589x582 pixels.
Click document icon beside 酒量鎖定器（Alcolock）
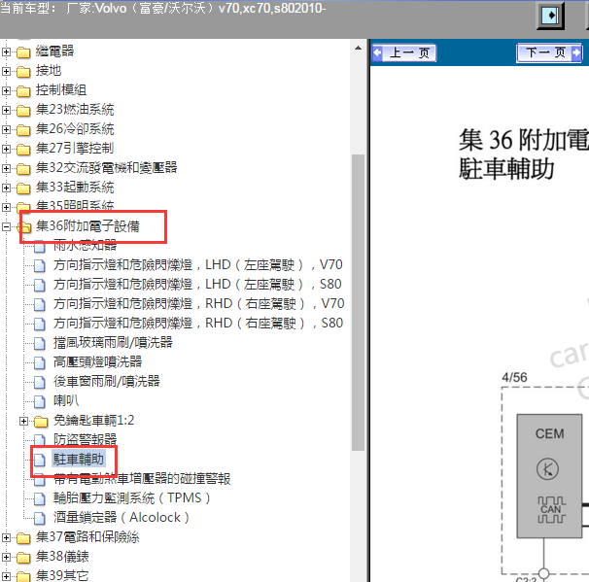coord(40,518)
